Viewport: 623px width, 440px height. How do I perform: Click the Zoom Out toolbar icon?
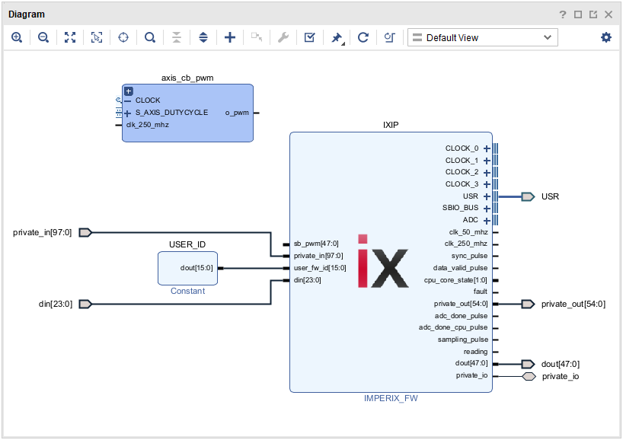click(43, 37)
